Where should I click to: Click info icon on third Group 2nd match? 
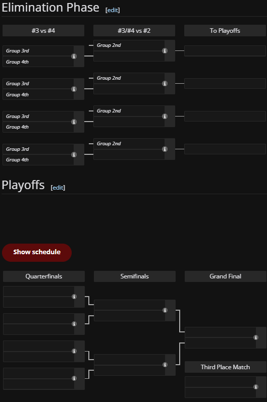click(x=165, y=117)
